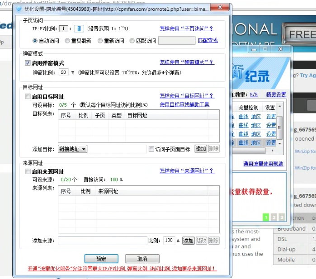Screen dimensions: 316x279
Task: Open the 链接地址 dropdown
Action: pyautogui.click(x=72, y=149)
